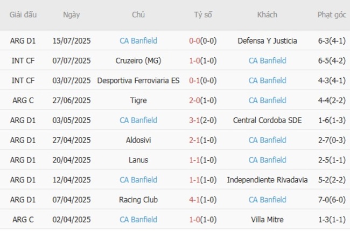Click the 7-0(6-0) corner kick stat

(x=332, y=200)
